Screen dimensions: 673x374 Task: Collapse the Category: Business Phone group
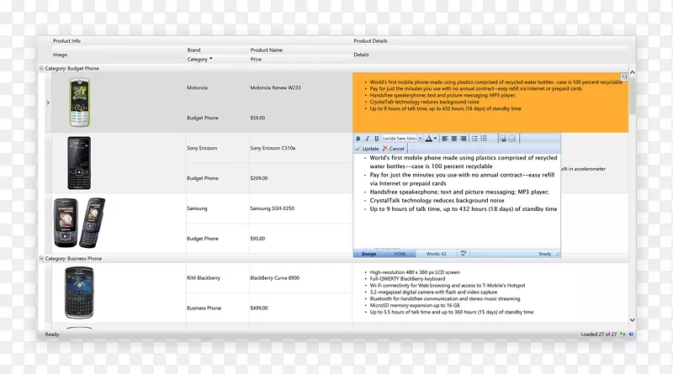(x=41, y=259)
